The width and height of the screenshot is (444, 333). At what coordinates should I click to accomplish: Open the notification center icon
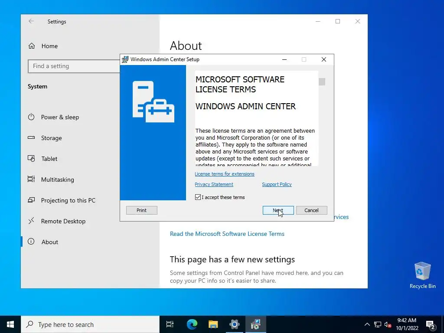(x=431, y=325)
